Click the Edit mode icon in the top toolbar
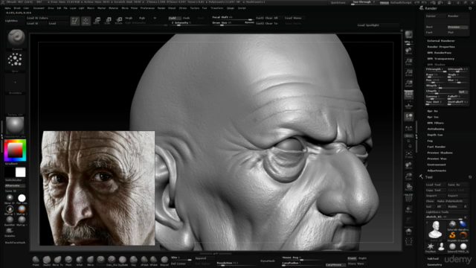Screen dimensions: 476x268 click(74, 21)
